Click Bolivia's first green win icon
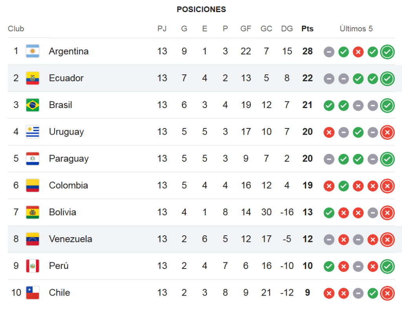The height and width of the screenshot is (312, 402). pyautogui.click(x=329, y=213)
